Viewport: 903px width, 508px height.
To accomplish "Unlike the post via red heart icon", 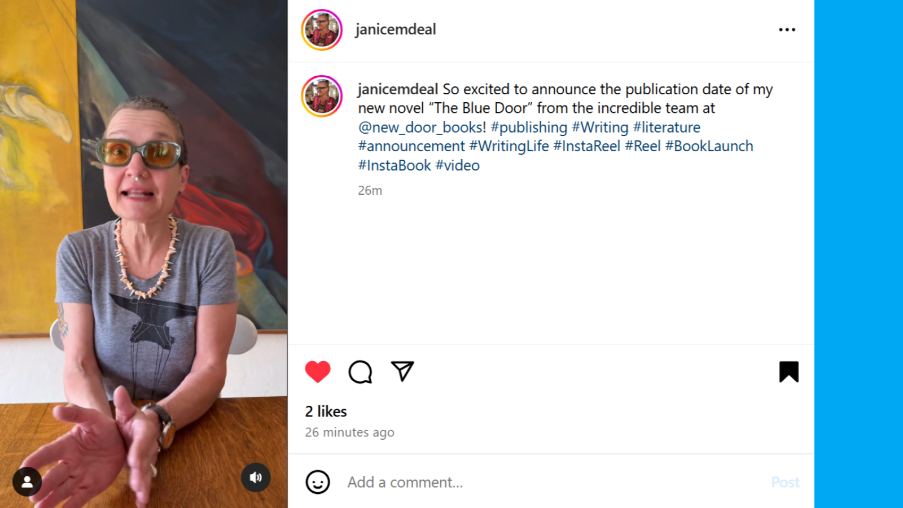I will point(318,371).
